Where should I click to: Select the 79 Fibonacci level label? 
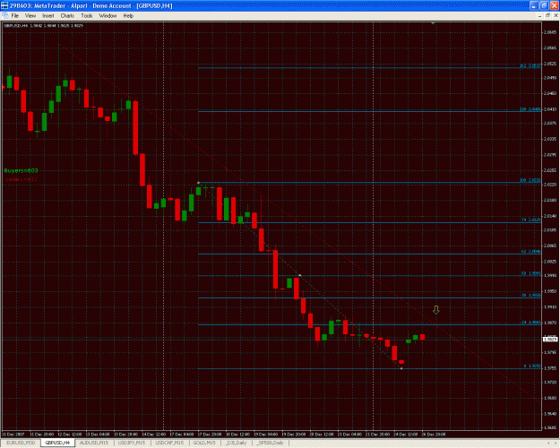531,220
